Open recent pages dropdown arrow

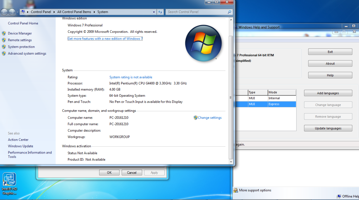[x=17, y=12]
